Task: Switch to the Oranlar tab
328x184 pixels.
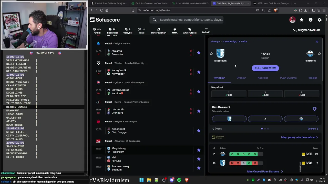Action: [241, 78]
